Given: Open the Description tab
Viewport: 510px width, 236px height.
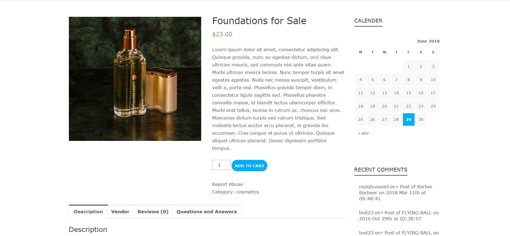Looking at the screenshot, I should pos(88,212).
